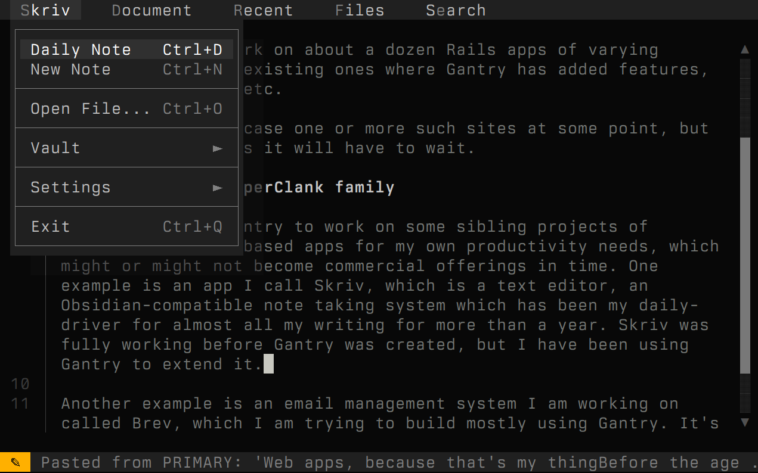Click the vertical scrollbar thumb

click(x=745, y=255)
